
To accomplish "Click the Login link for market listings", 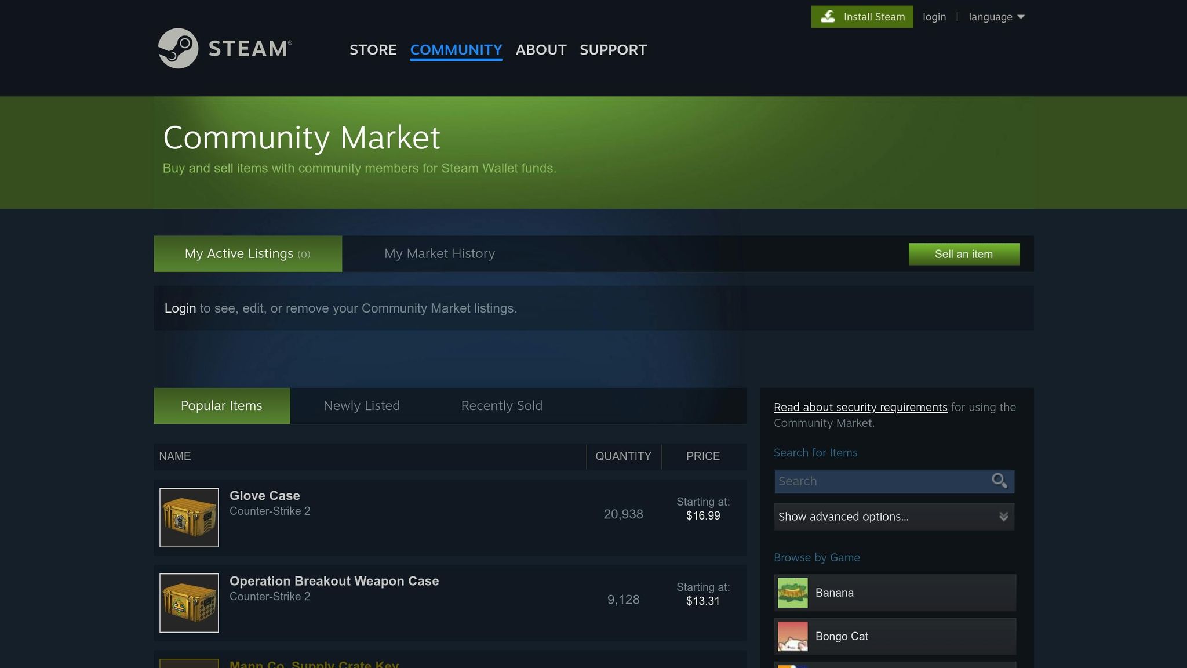I will (180, 308).
